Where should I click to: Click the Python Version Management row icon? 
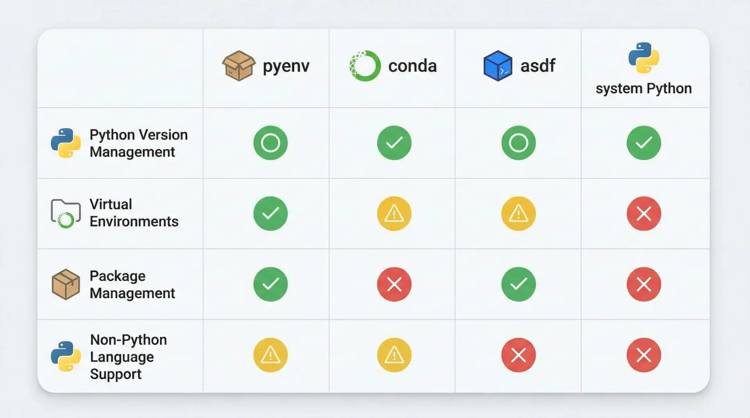(x=66, y=143)
